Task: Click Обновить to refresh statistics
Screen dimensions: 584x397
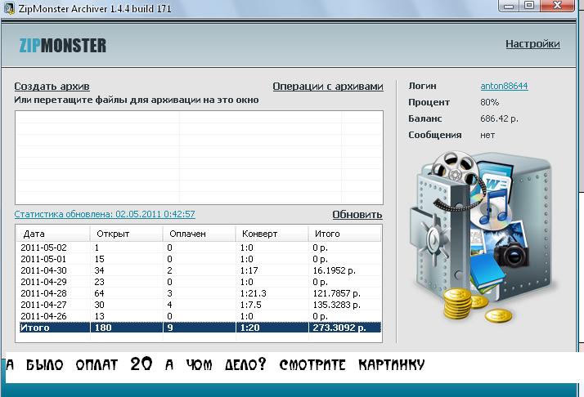Action: tap(357, 215)
